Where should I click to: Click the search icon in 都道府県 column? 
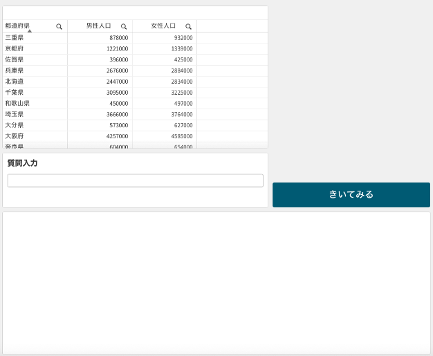59,26
